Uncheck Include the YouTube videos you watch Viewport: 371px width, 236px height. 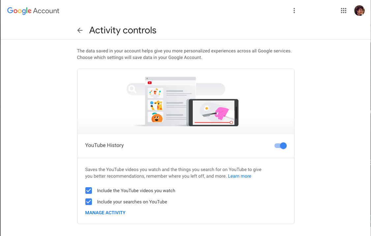[x=89, y=191]
